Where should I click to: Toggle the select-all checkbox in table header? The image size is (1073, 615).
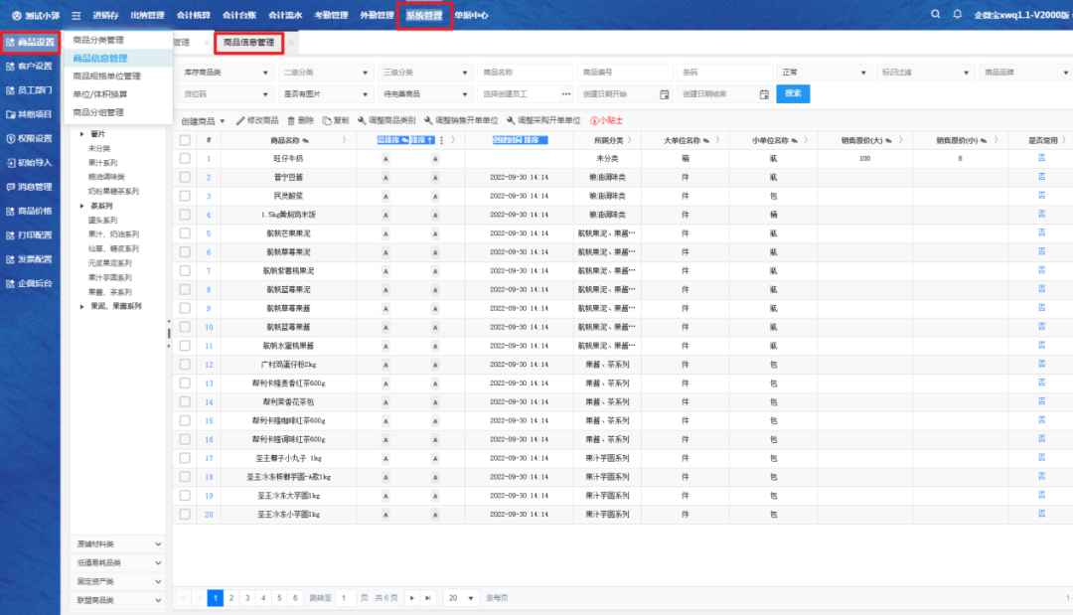(x=185, y=140)
